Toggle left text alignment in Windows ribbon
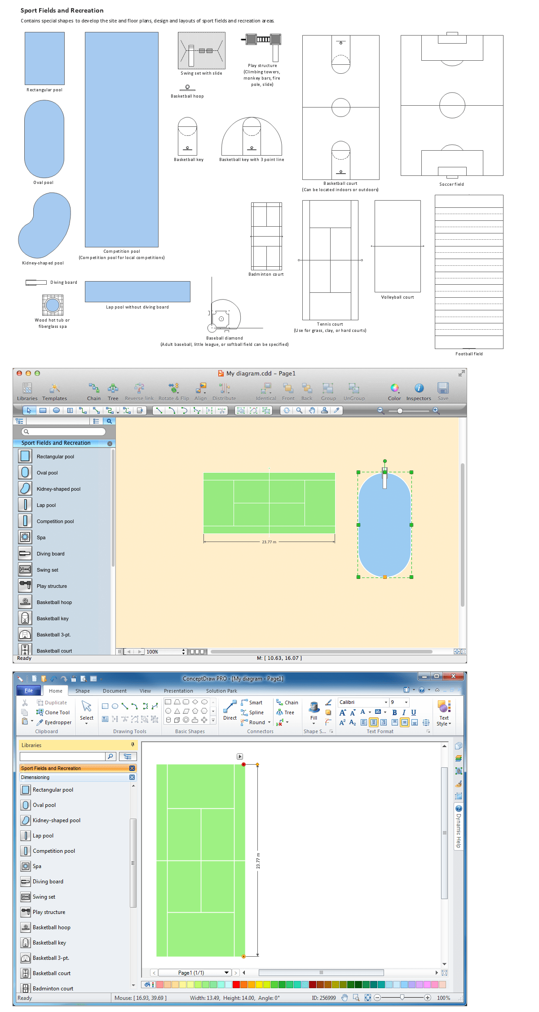The height and width of the screenshot is (1012, 539). pyautogui.click(x=364, y=722)
